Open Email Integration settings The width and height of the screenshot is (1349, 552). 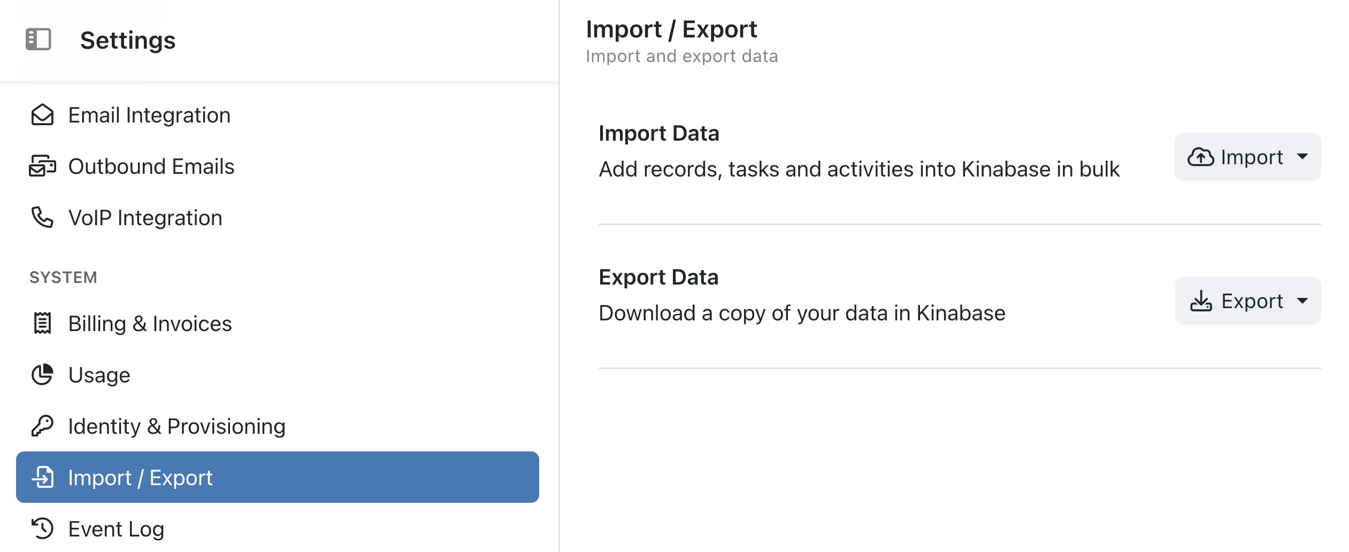coord(278,115)
